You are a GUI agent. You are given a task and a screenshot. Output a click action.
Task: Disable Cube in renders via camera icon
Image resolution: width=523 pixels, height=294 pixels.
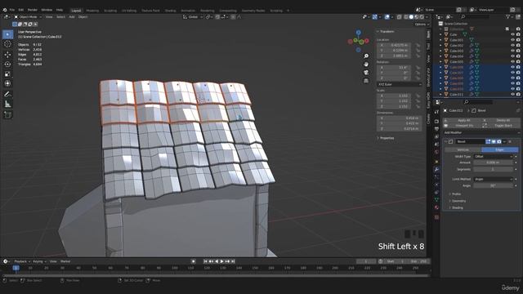click(x=518, y=34)
